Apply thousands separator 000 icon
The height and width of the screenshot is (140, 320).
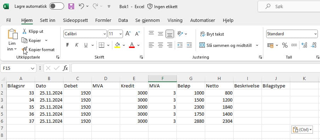[294, 45]
